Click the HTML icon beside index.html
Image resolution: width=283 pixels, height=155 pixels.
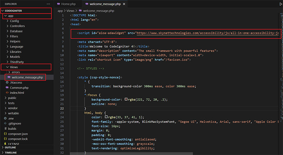click(x=7, y=93)
